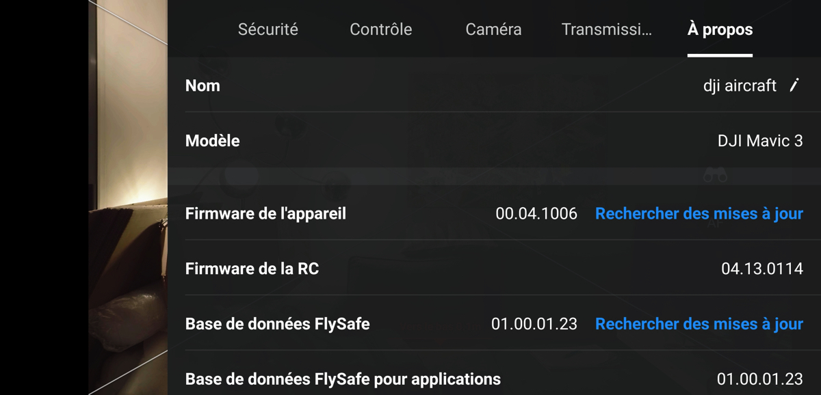Select aircraft firmware version 00.04.1006
Image resolution: width=821 pixels, height=395 pixels.
click(x=536, y=214)
